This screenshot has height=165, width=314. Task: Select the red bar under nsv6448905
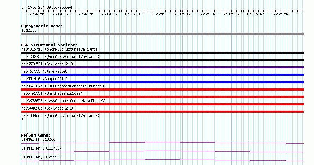[x=162, y=112]
